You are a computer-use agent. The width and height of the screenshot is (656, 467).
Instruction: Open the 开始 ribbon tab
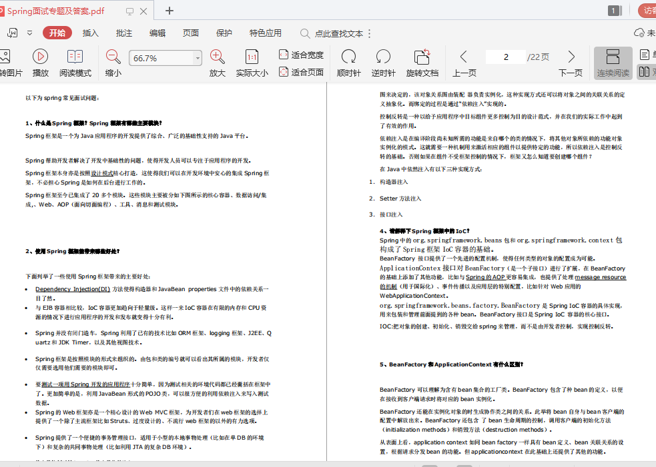(x=57, y=33)
